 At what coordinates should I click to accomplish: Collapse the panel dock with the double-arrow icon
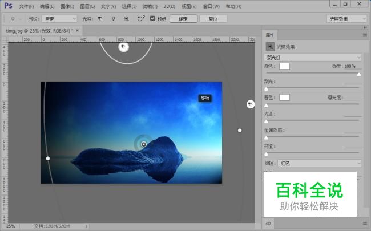365,27
